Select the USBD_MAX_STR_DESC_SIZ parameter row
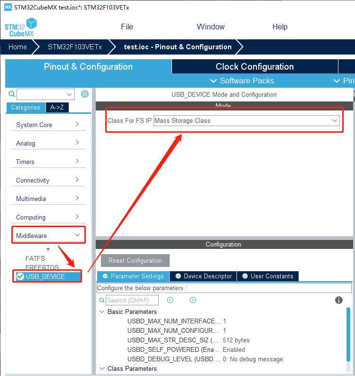355x376 pixels. (189, 340)
